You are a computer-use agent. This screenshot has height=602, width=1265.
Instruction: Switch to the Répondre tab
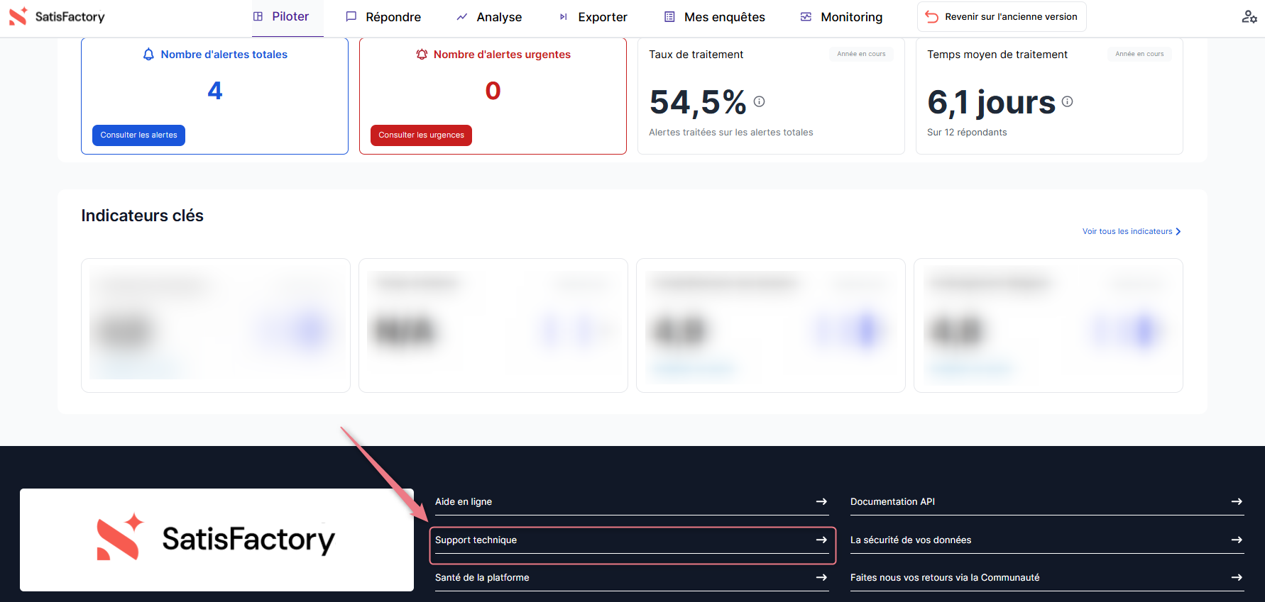pyautogui.click(x=383, y=17)
